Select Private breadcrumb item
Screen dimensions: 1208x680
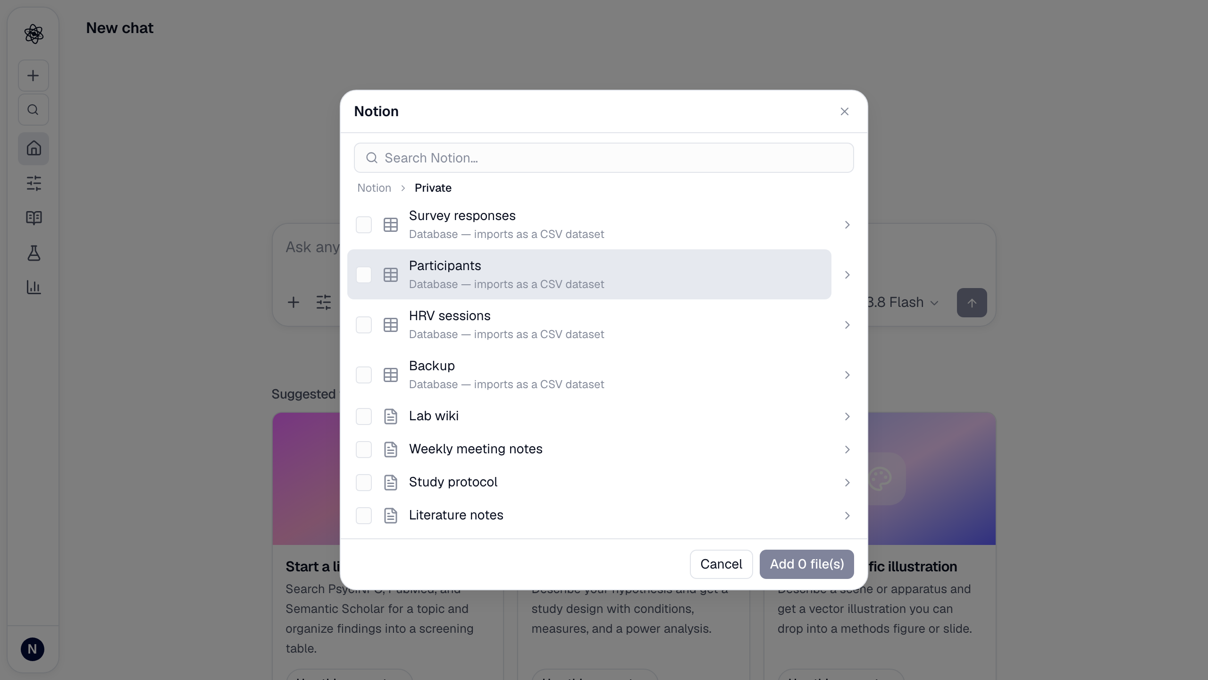[433, 188]
